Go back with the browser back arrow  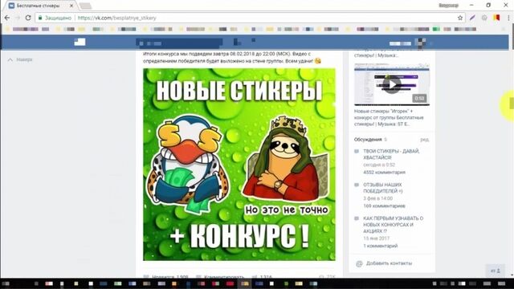click(x=7, y=18)
